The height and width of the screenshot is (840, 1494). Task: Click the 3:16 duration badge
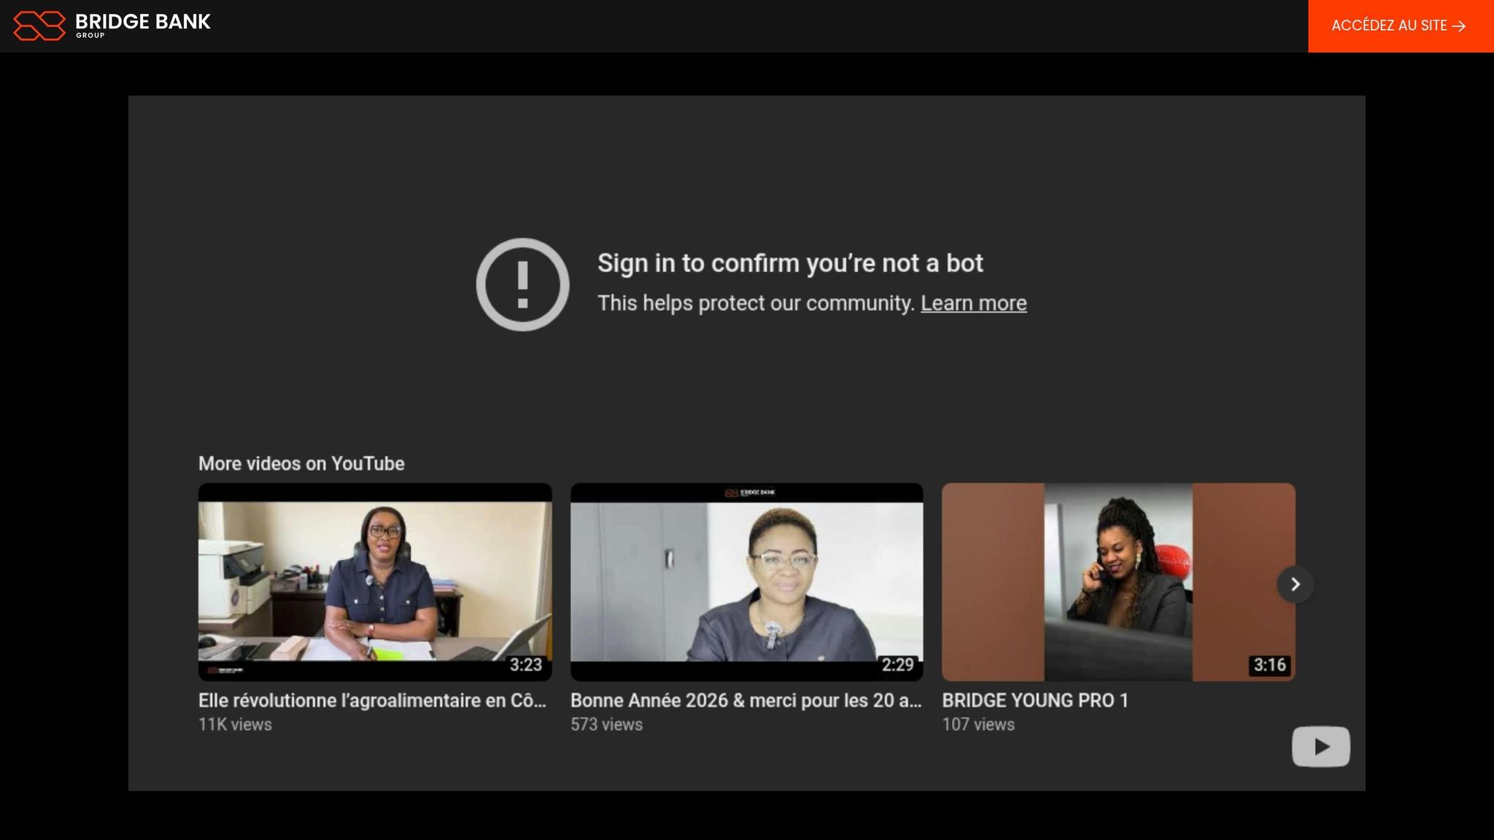tap(1269, 665)
